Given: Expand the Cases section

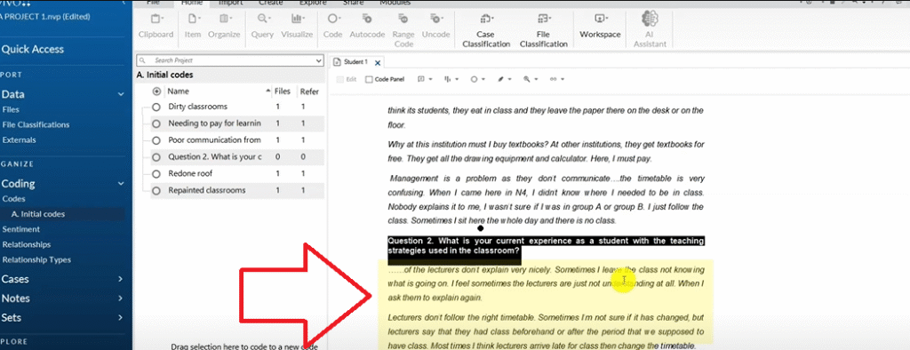Looking at the screenshot, I should click(121, 279).
